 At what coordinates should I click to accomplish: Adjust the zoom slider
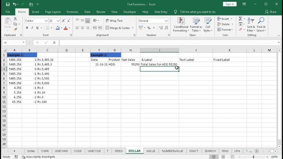click(x=253, y=157)
